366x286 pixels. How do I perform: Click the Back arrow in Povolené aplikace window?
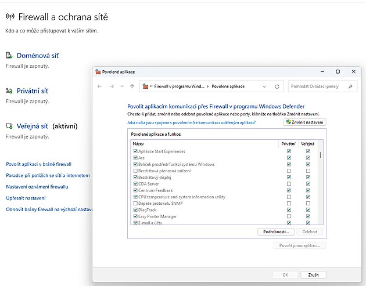(99, 86)
